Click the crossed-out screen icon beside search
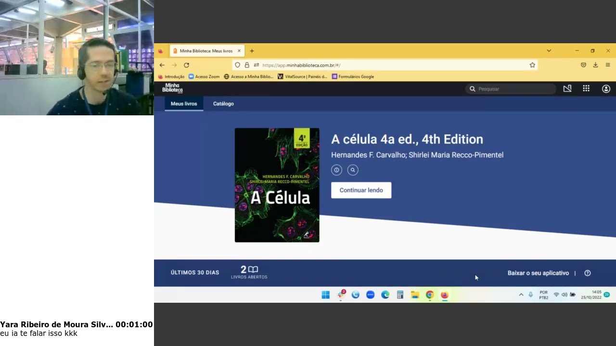The height and width of the screenshot is (346, 616). [x=567, y=88]
